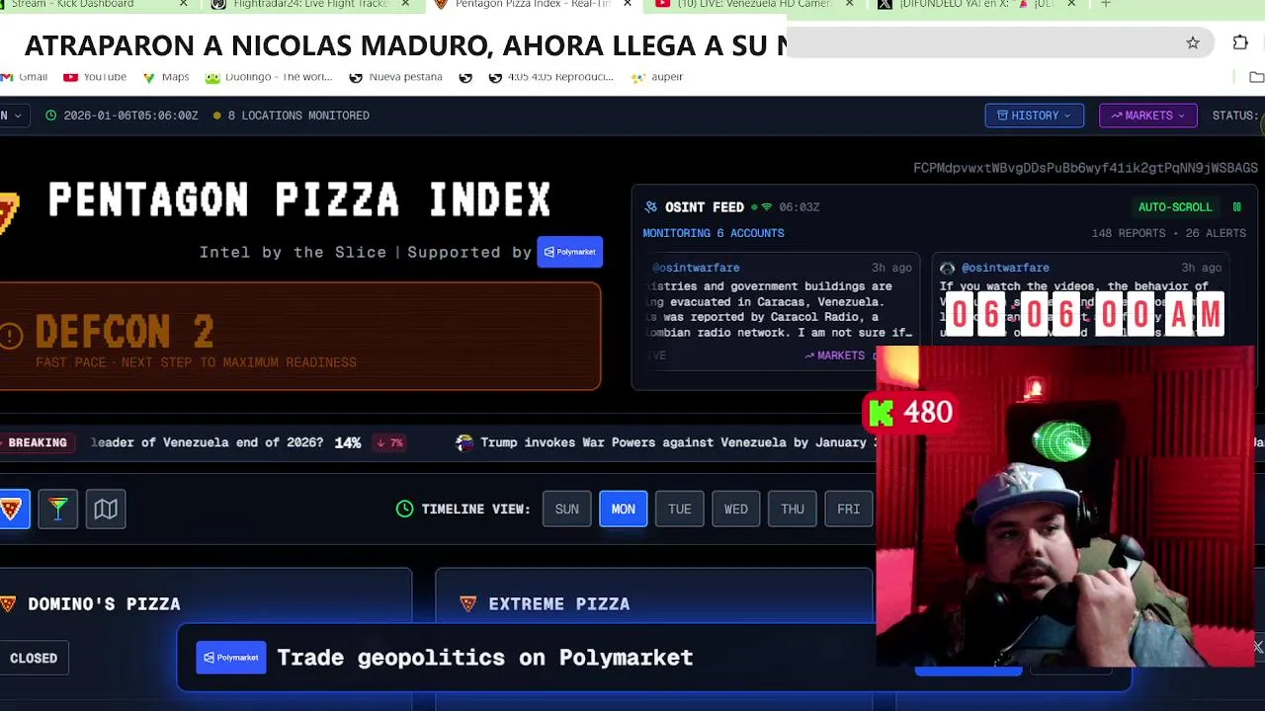Click leader of Venezuela 2026 ticker item
Image resolution: width=1265 pixels, height=711 pixels.
(247, 442)
